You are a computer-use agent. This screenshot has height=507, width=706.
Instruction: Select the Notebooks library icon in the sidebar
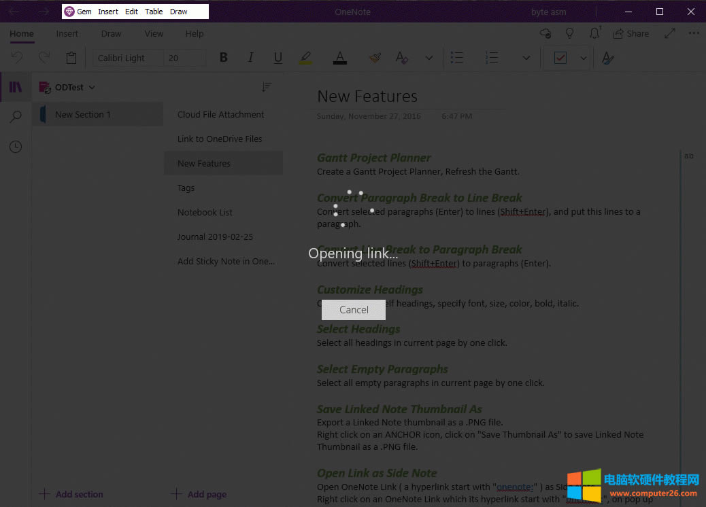pyautogui.click(x=16, y=87)
